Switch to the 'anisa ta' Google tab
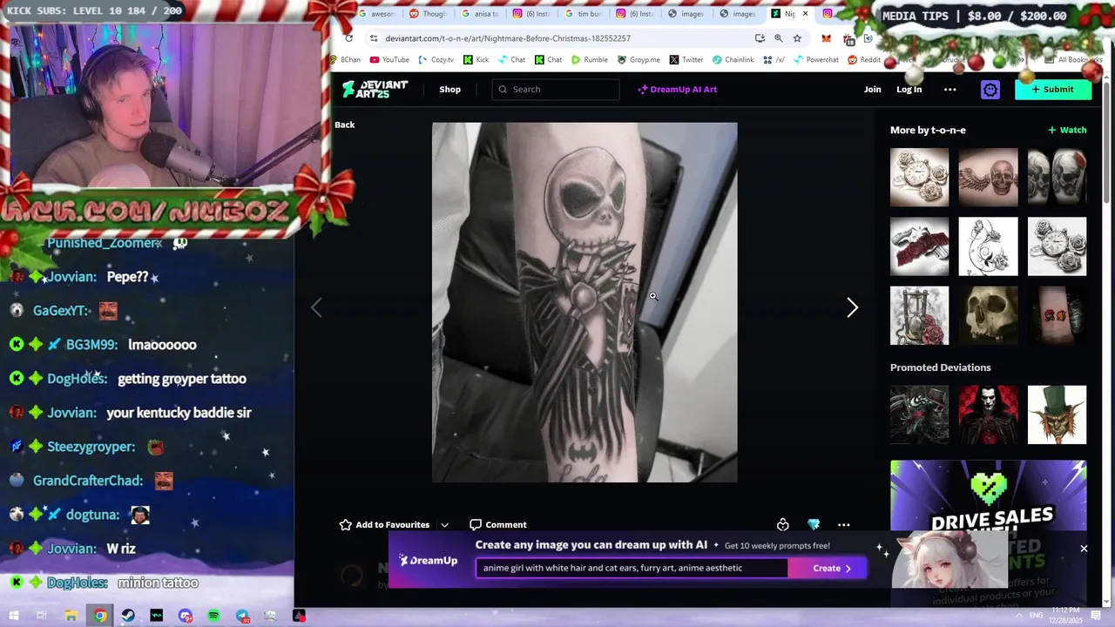The width and height of the screenshot is (1115, 627). pos(480,14)
